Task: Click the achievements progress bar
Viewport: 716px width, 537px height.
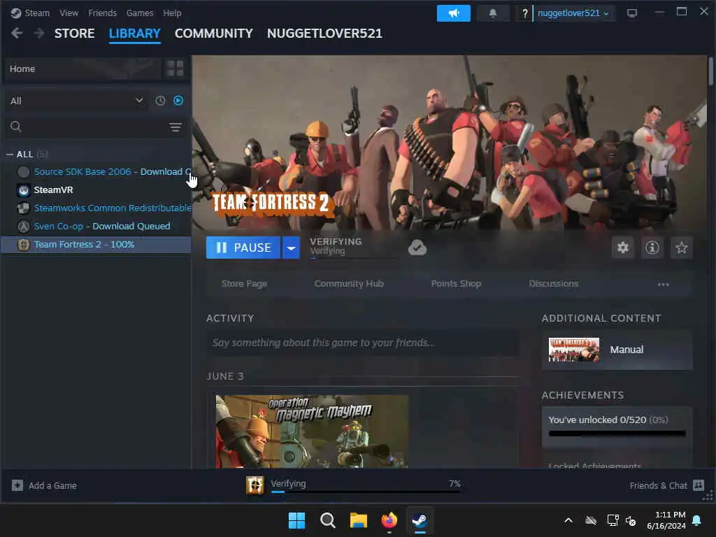Action: click(x=617, y=434)
